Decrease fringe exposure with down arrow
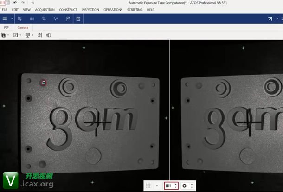 (x=176, y=187)
